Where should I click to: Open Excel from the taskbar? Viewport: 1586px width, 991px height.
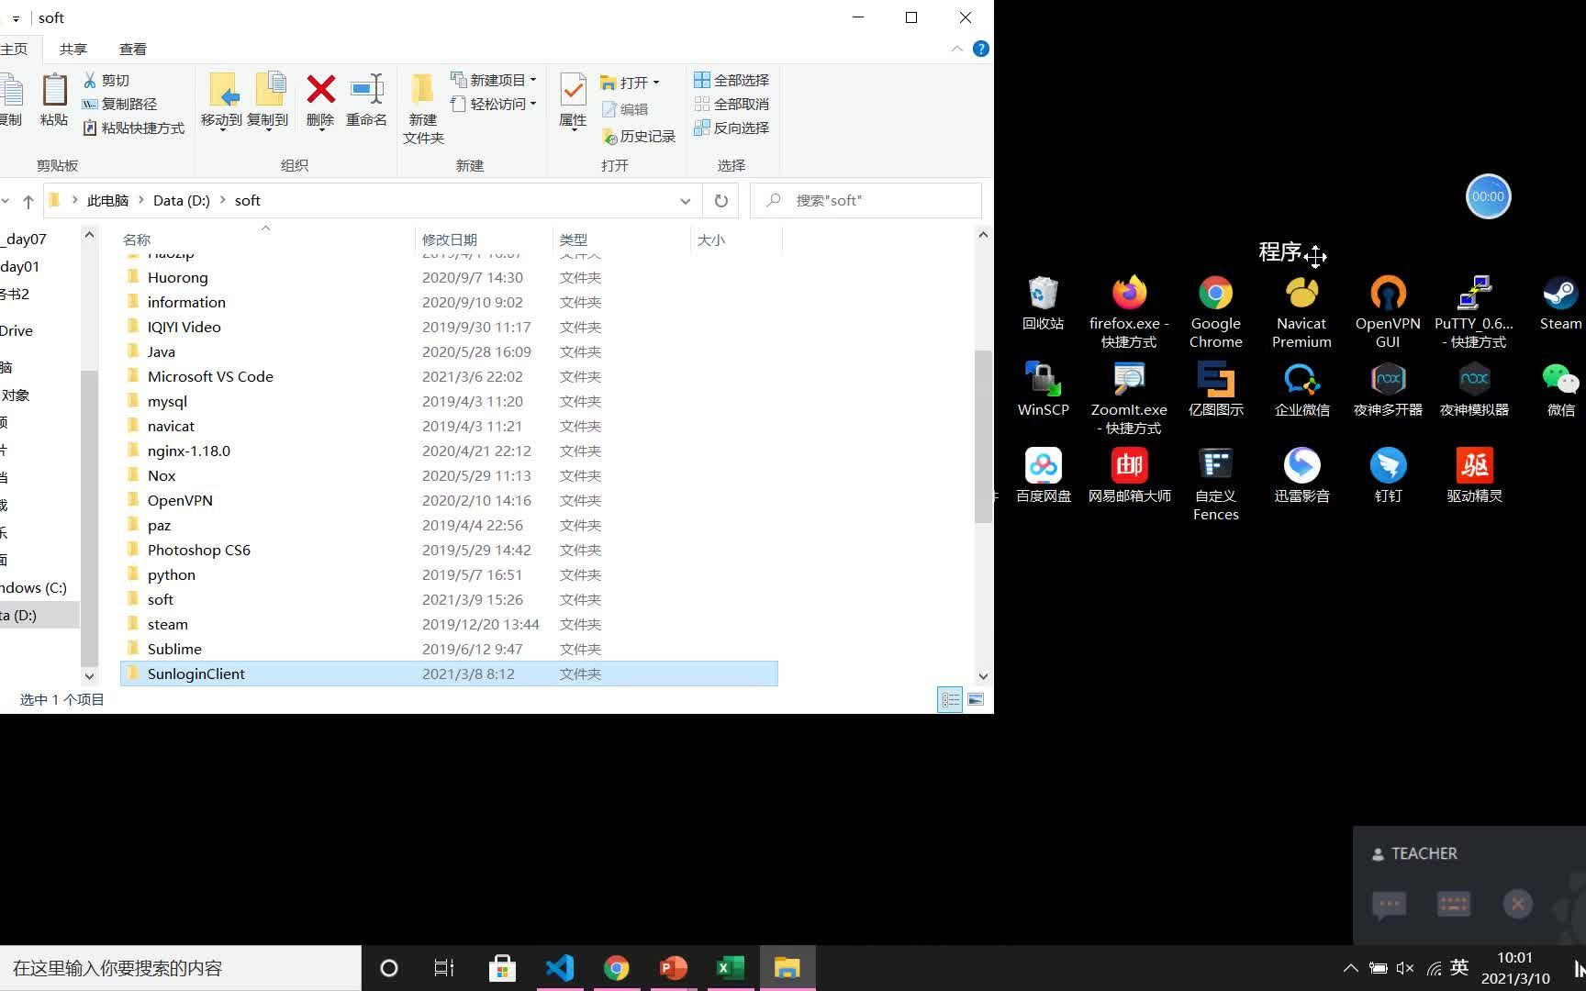coord(731,968)
